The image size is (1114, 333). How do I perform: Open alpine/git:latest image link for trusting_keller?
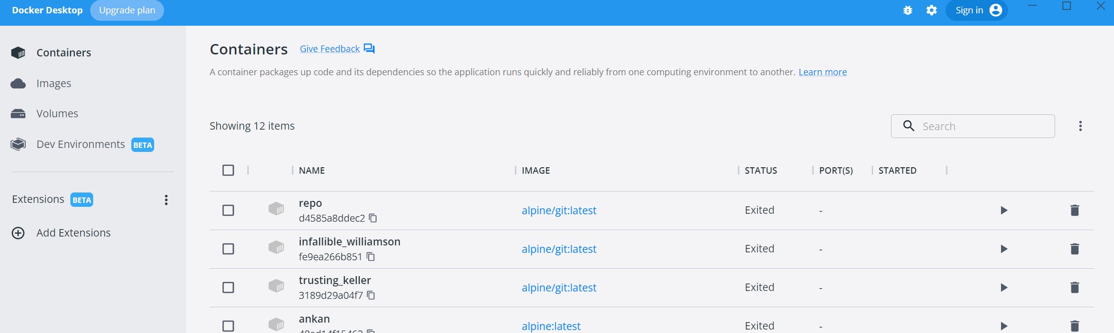[x=559, y=287]
